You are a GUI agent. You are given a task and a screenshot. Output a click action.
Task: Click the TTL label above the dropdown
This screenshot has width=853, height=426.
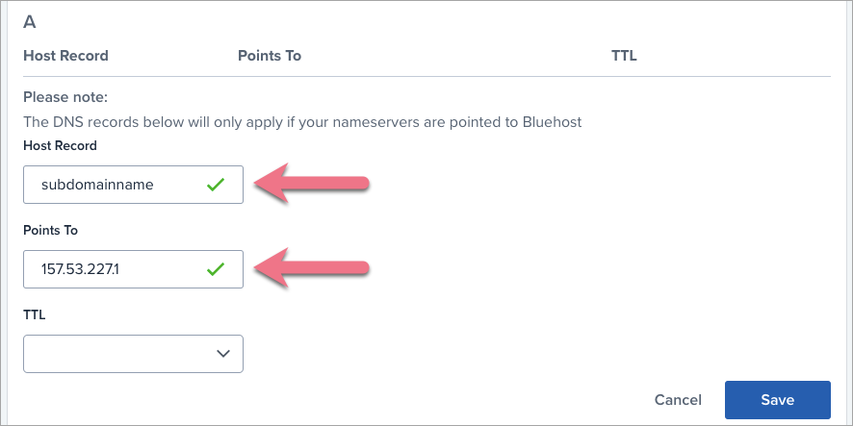35,314
